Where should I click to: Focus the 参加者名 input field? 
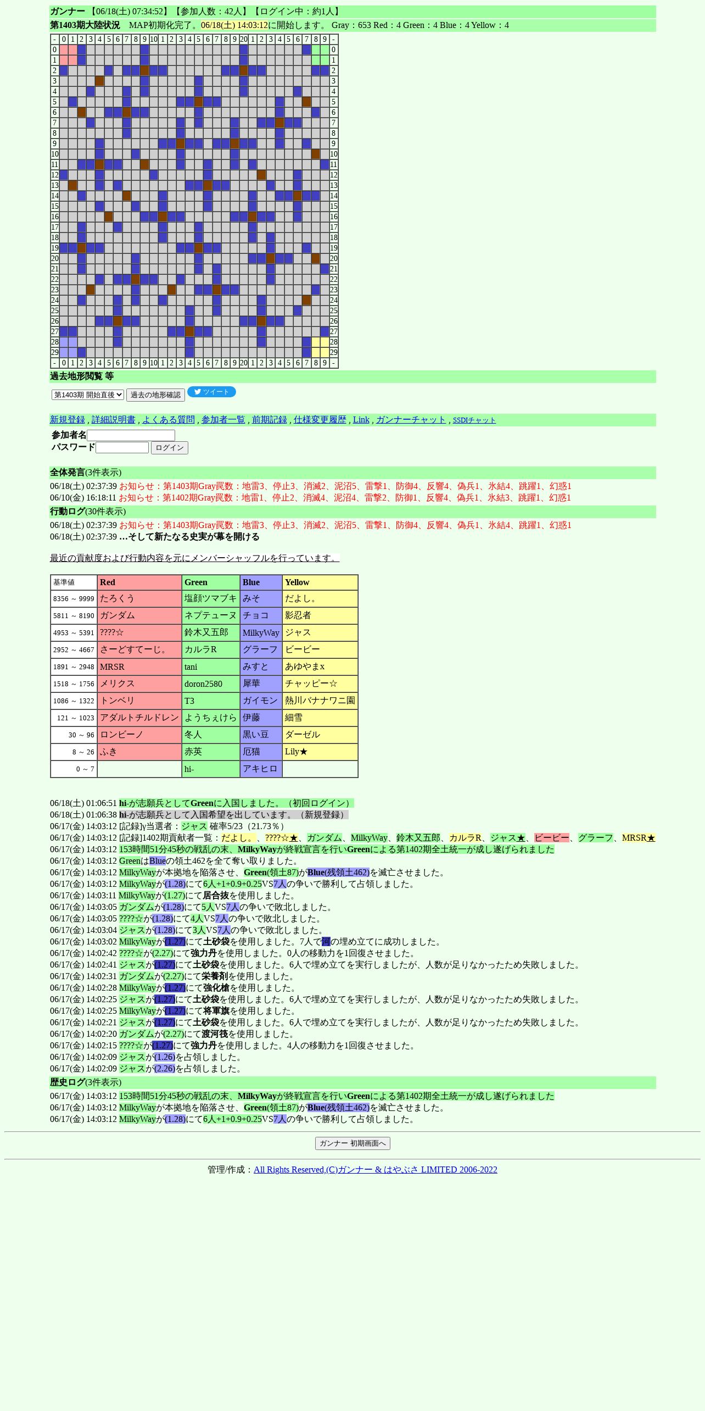click(x=131, y=435)
